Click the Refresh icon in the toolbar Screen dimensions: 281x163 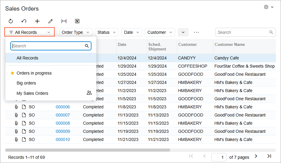coord(11,21)
